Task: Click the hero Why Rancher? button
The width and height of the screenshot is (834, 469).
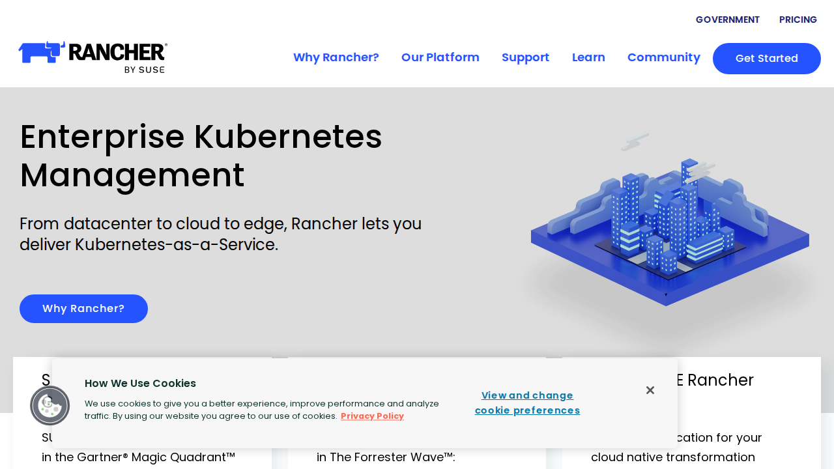Action: [83, 309]
